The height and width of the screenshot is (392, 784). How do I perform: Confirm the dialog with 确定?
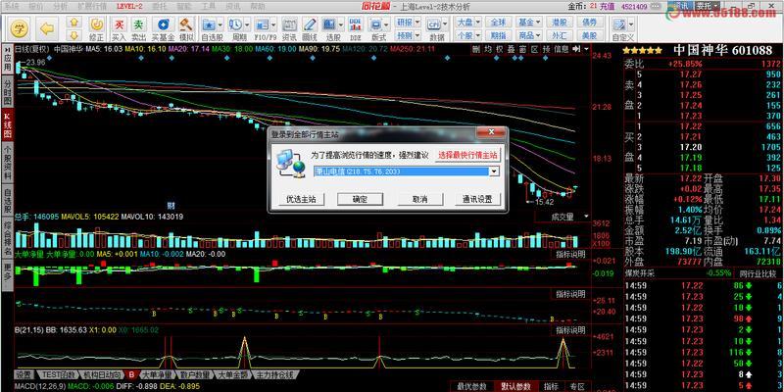(360, 199)
